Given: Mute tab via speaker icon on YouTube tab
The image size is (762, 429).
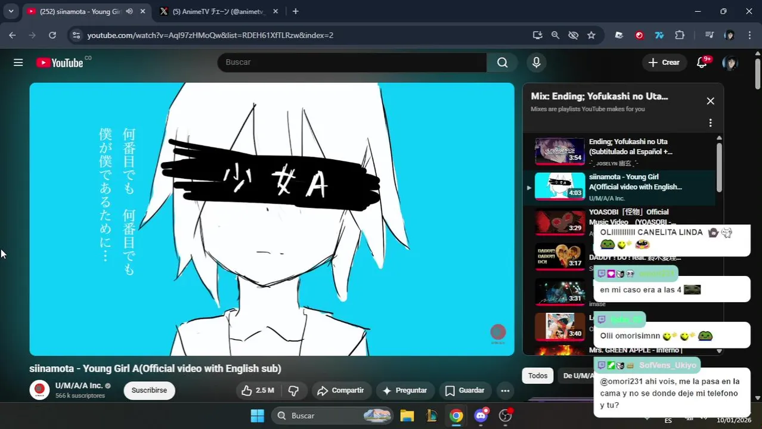Looking at the screenshot, I should [x=129, y=11].
